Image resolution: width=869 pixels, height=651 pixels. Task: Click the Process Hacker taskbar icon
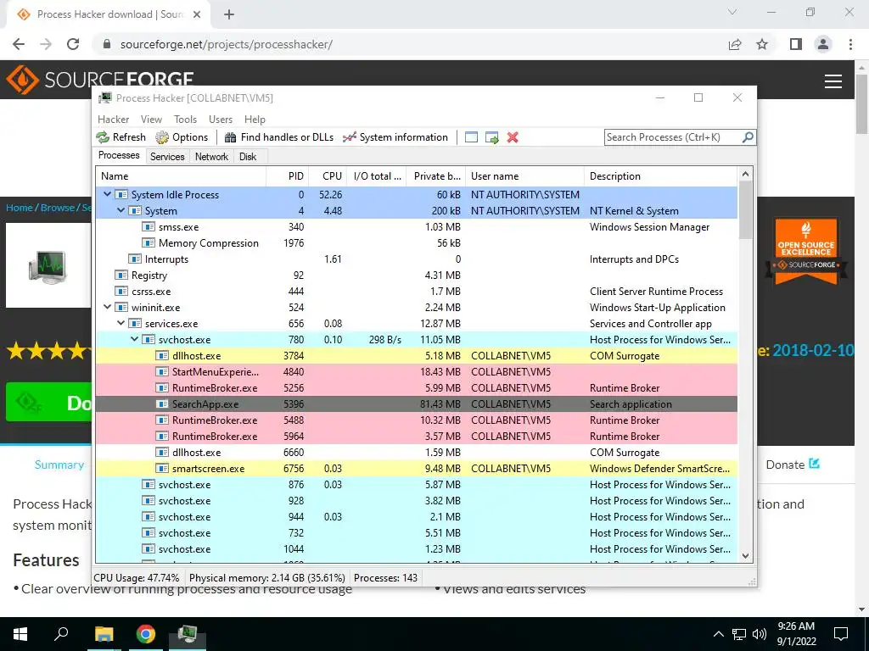pos(188,634)
